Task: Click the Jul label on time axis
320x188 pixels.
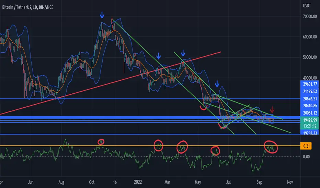Action: (x=228, y=182)
